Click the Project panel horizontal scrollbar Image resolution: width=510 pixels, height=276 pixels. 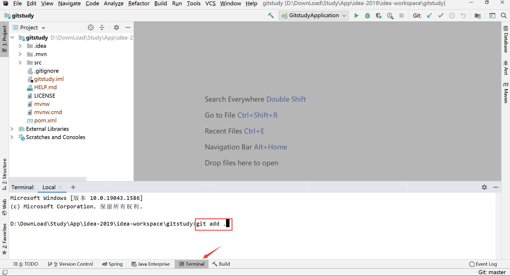48,179
